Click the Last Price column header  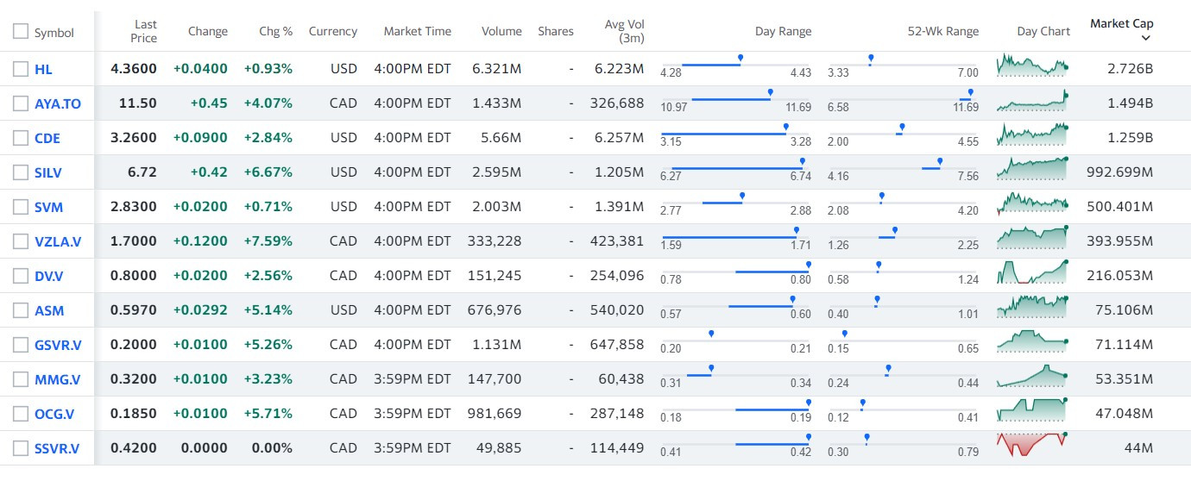[x=143, y=31]
